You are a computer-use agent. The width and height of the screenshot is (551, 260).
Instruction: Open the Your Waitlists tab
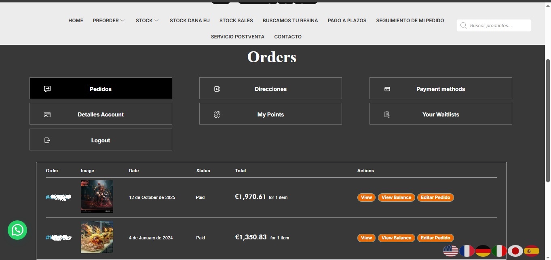pyautogui.click(x=441, y=114)
